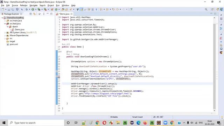The height and width of the screenshot is (126, 224).
Task: Collapse the DemoDowloadProj project node
Action: click(x=2, y=18)
